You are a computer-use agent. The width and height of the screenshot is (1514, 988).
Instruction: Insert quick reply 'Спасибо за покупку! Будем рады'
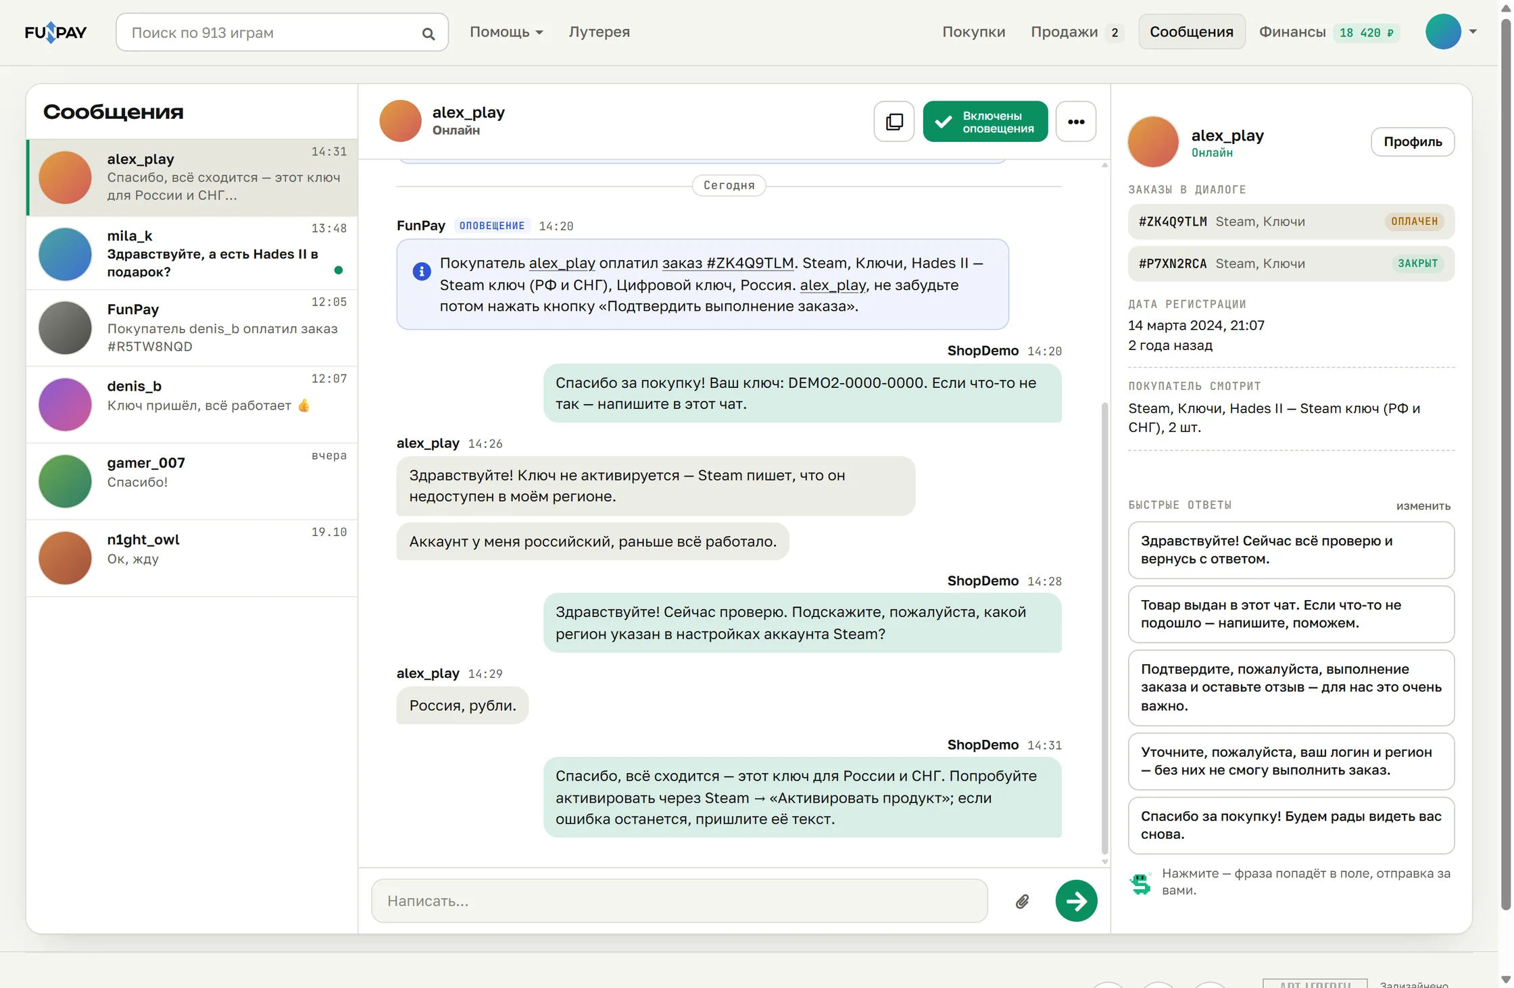point(1290,826)
